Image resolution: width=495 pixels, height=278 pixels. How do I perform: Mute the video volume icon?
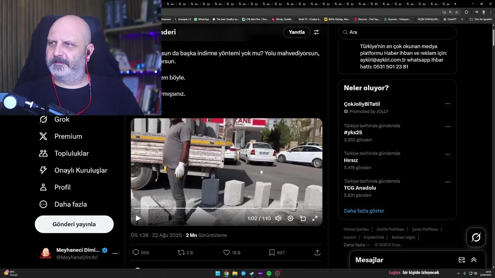tap(278, 219)
